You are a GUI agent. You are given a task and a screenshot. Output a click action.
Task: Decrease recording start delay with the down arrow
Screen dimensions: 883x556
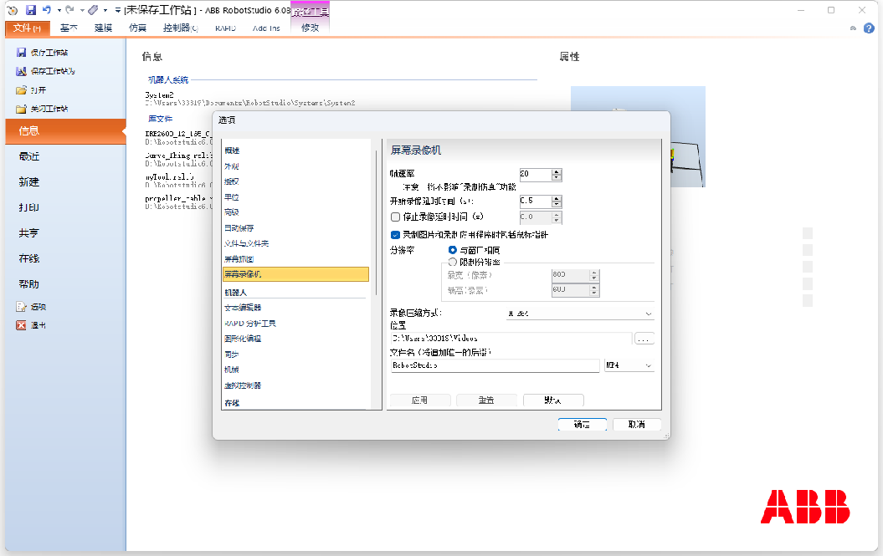click(x=557, y=204)
